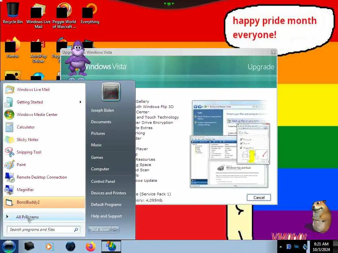Click Cancel in the Vista upgrade window
Image resolution: width=338 pixels, height=253 pixels.
(x=259, y=198)
